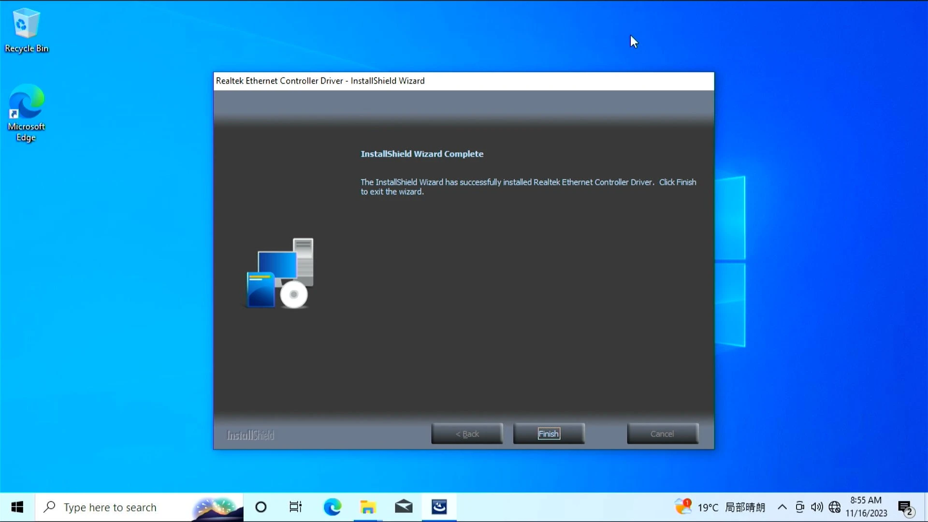Image resolution: width=928 pixels, height=522 pixels.
Task: Open File Explorer from the taskbar
Action: (368, 507)
